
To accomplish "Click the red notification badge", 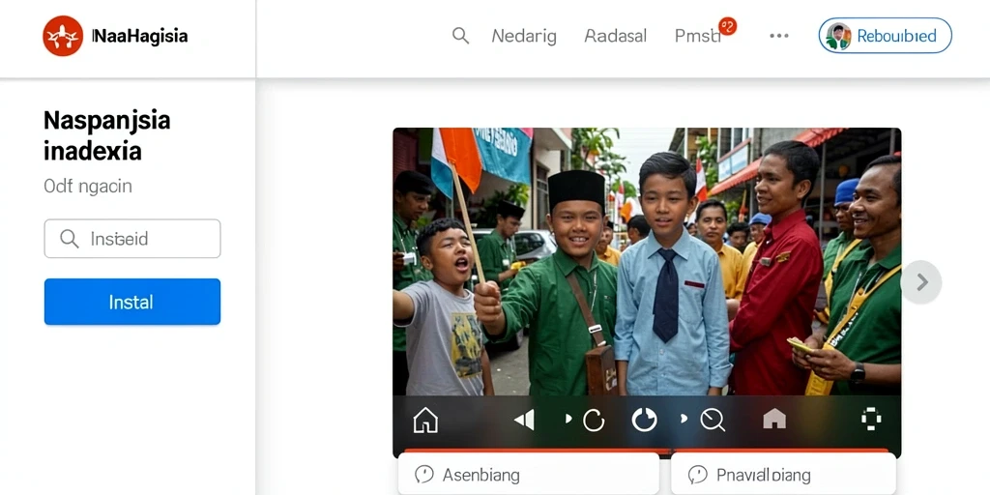I will (x=727, y=26).
